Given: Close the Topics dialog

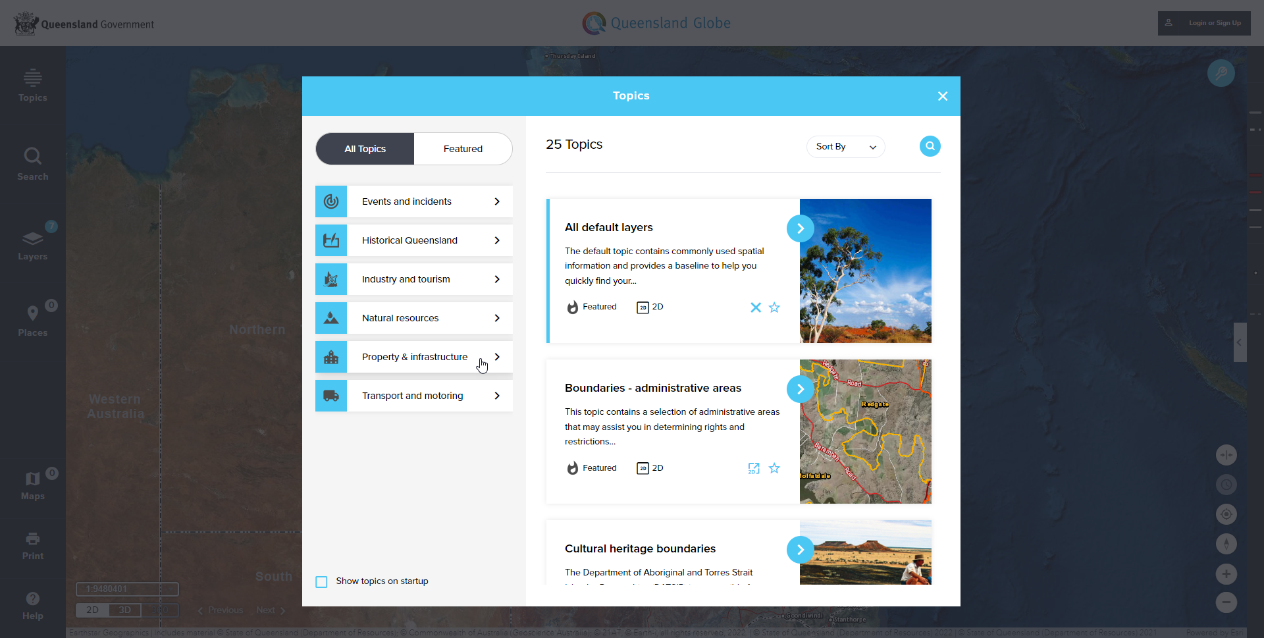Looking at the screenshot, I should tap(943, 96).
